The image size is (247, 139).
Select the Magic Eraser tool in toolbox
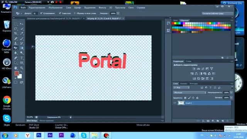point(15,48)
